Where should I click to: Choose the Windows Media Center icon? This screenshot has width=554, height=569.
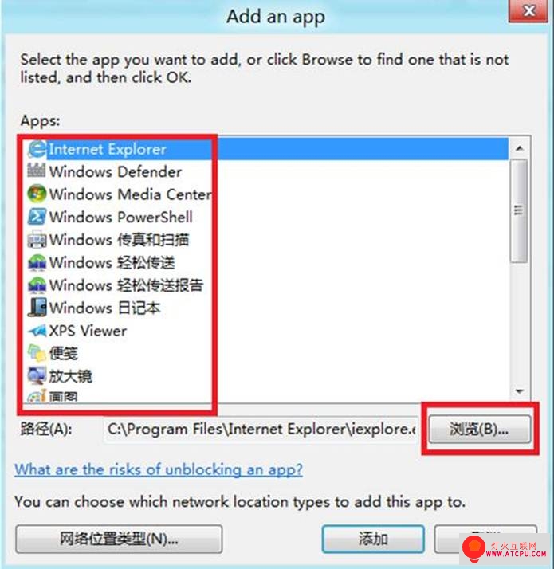pos(37,194)
